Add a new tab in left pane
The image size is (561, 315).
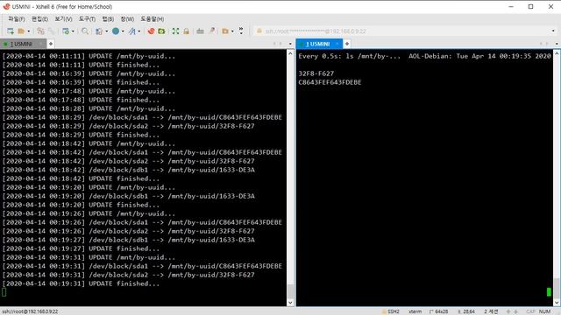coord(51,44)
